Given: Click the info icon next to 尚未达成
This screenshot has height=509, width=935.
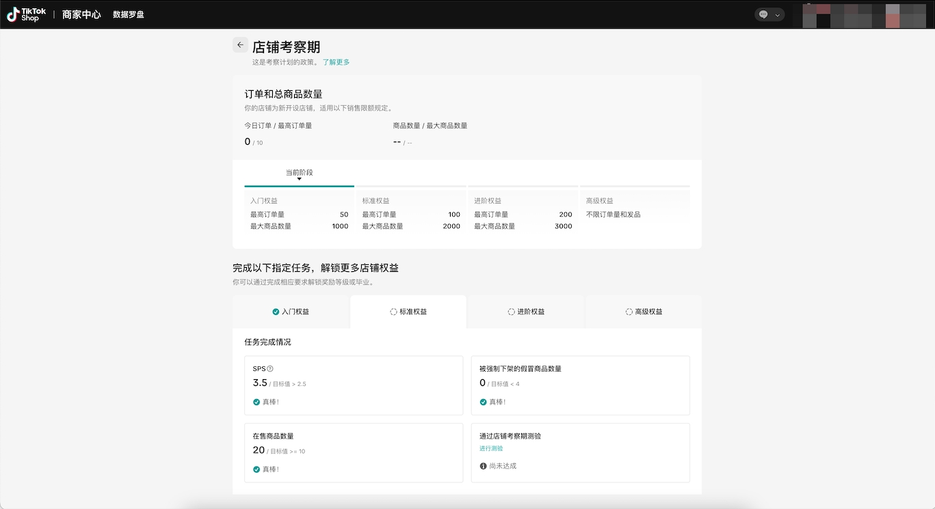Looking at the screenshot, I should (484, 466).
